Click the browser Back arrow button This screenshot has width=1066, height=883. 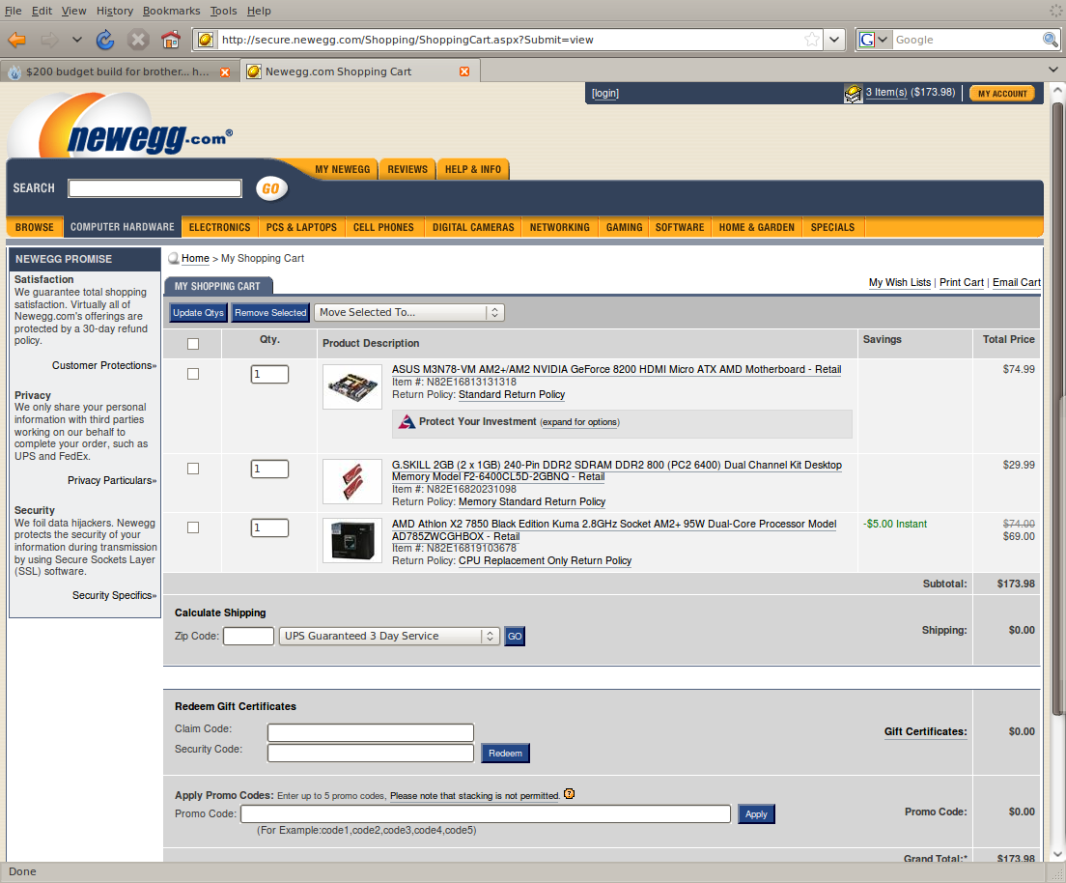point(16,40)
